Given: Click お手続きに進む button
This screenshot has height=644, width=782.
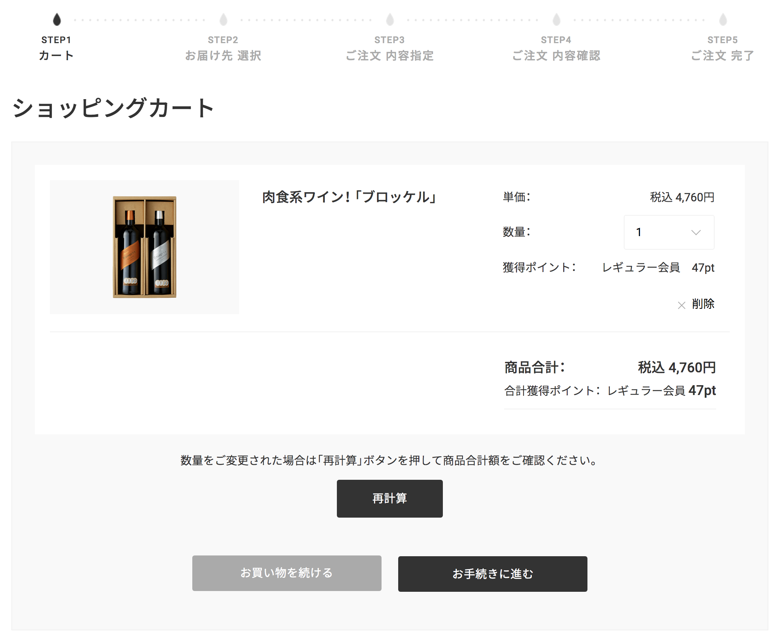Looking at the screenshot, I should coord(492,574).
